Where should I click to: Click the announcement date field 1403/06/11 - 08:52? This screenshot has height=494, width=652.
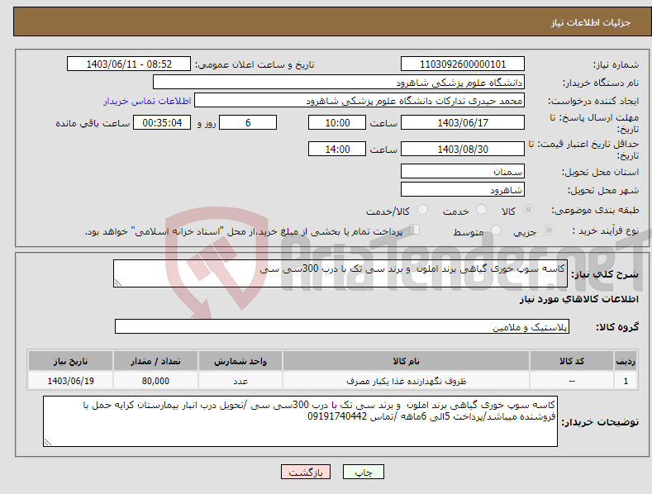(128, 64)
